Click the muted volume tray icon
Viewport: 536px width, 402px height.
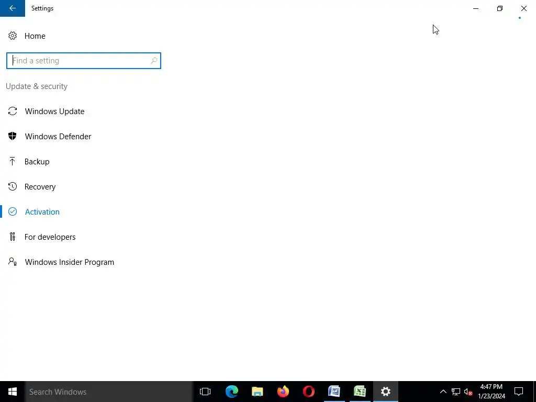click(x=468, y=392)
